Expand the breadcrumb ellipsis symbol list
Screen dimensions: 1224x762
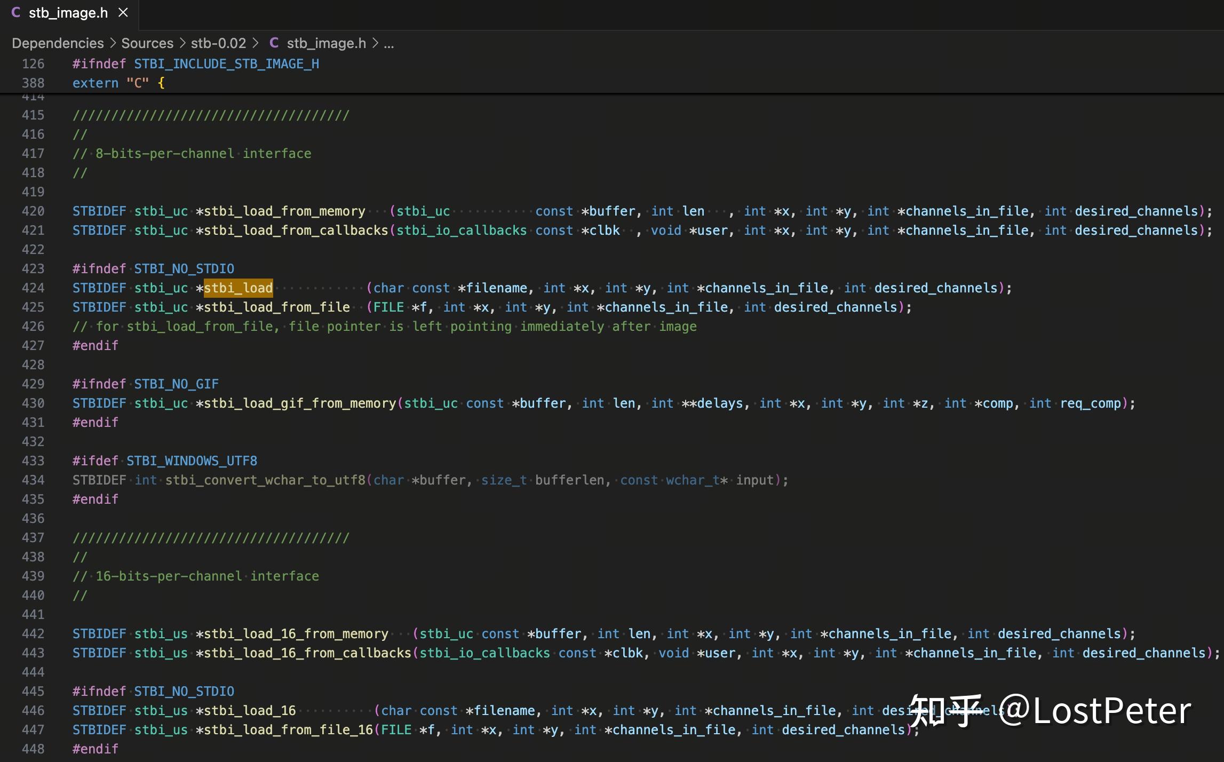coord(389,44)
